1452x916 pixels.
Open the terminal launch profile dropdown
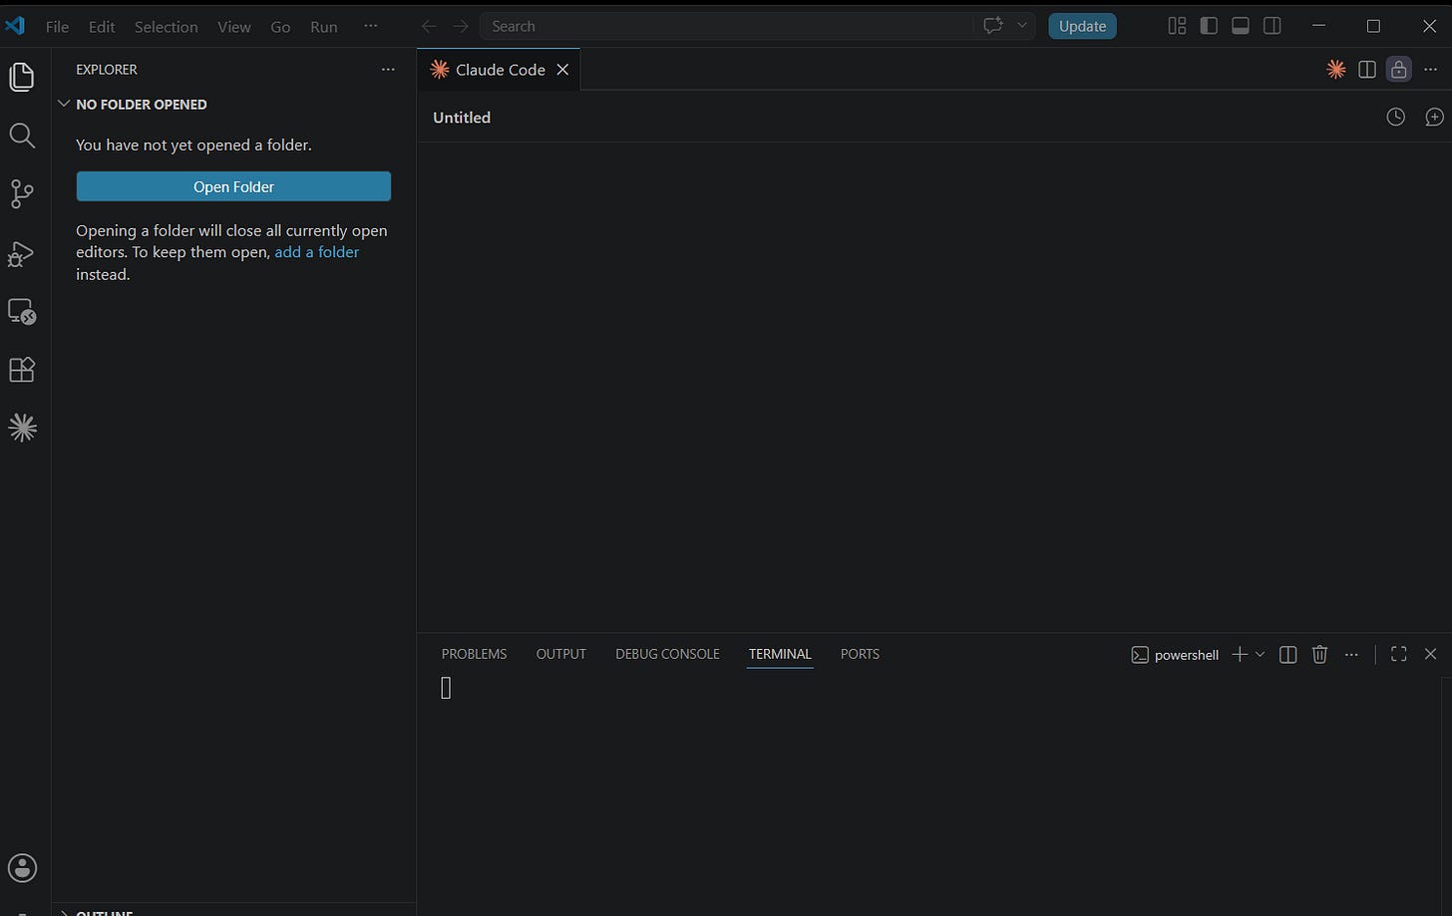click(1261, 654)
